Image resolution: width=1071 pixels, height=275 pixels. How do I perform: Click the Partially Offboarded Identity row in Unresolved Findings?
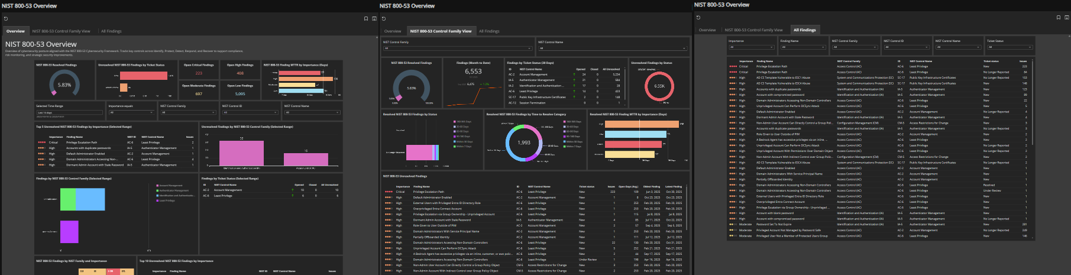click(x=535, y=237)
